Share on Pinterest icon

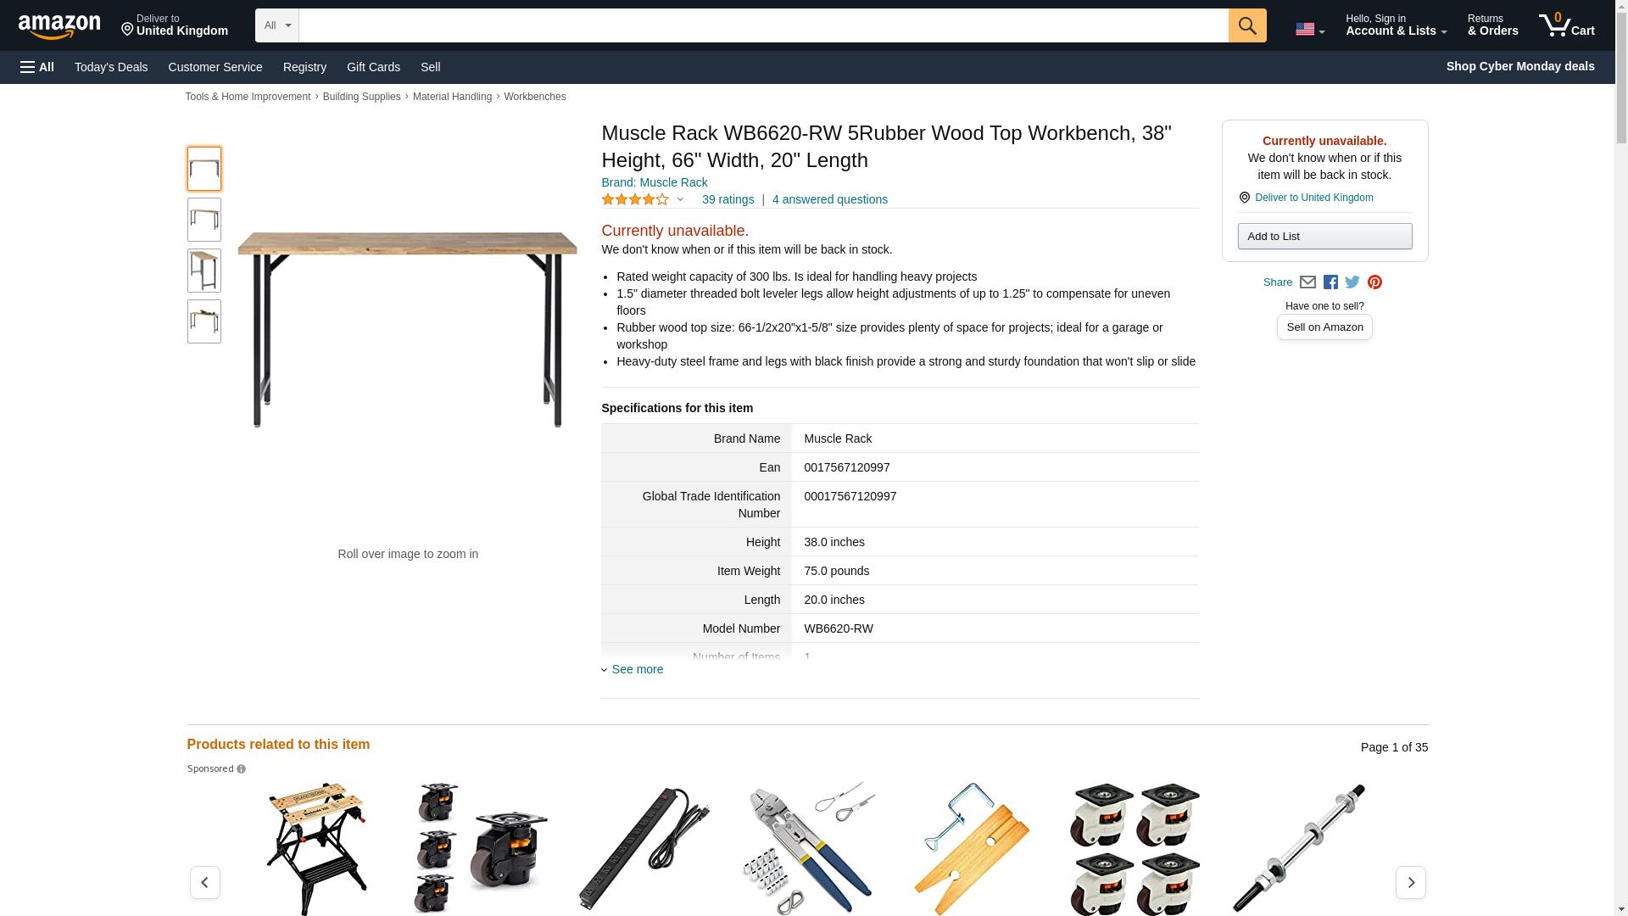(1374, 282)
